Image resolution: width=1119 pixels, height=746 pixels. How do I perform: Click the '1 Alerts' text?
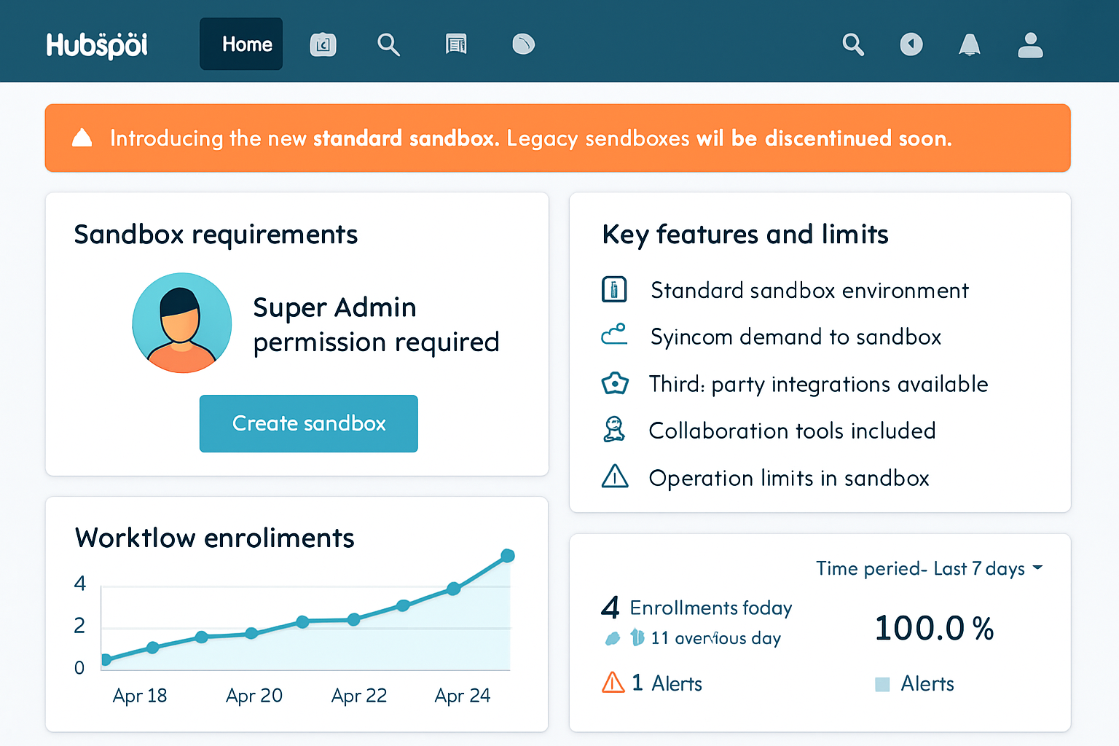pos(667,683)
